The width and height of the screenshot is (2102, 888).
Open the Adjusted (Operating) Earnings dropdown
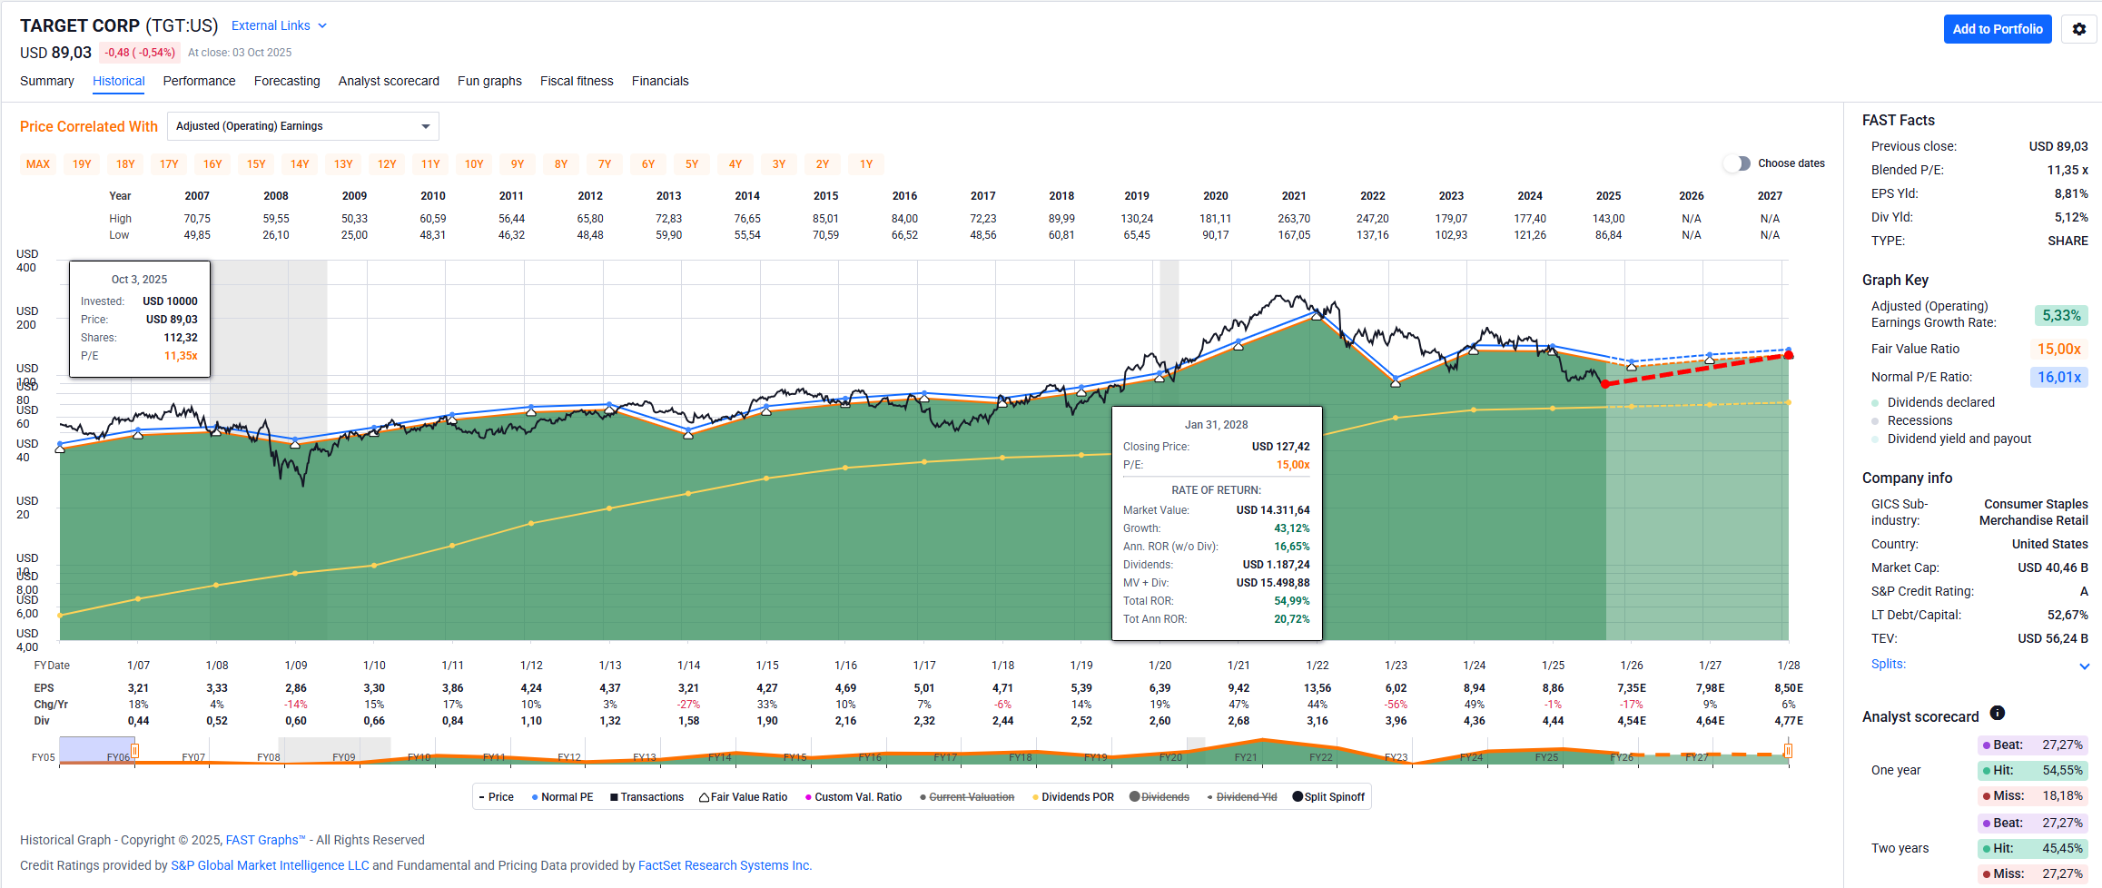coord(302,126)
